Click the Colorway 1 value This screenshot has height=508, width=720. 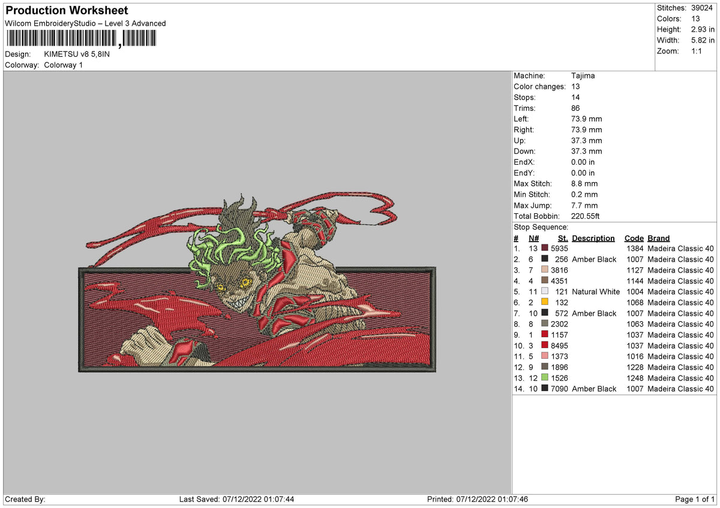[x=64, y=65]
